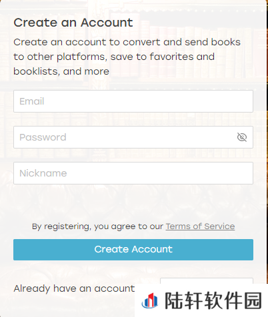Click the Password placeholder text in the second box

[43, 137]
